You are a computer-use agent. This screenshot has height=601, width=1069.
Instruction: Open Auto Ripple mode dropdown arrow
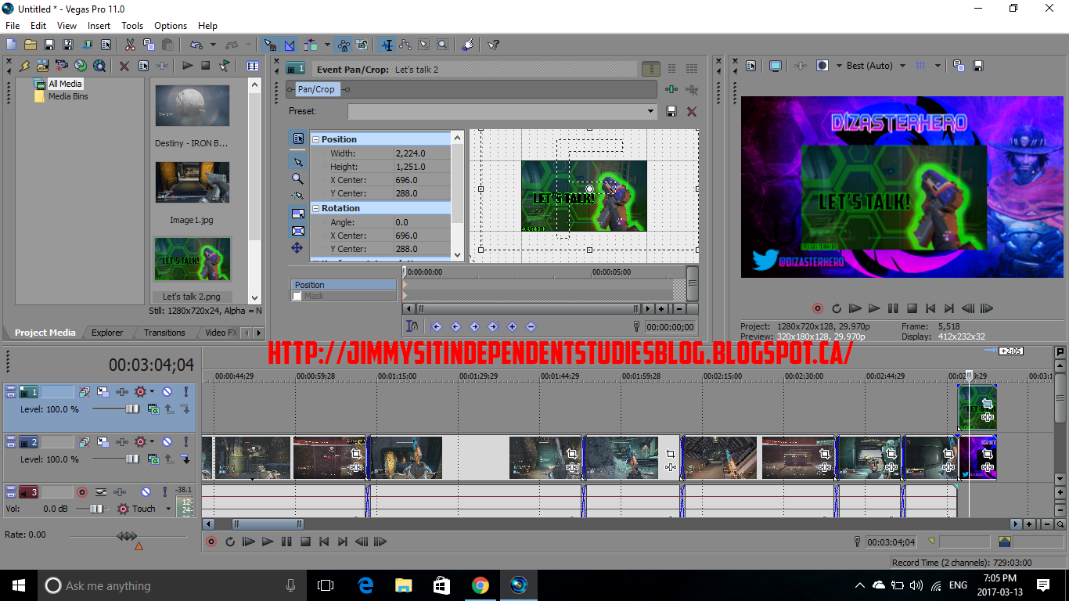click(326, 45)
